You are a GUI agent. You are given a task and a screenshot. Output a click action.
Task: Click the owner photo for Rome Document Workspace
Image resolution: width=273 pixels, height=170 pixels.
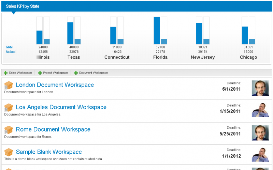[260, 133]
